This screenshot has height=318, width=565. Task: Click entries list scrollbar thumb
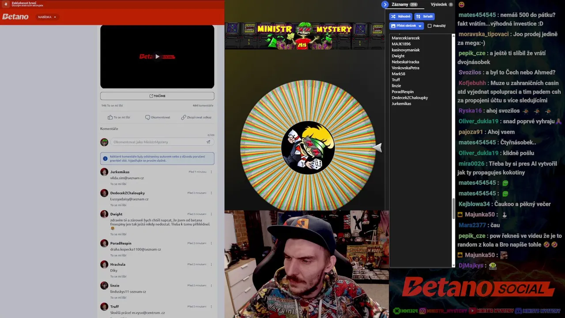click(453, 208)
